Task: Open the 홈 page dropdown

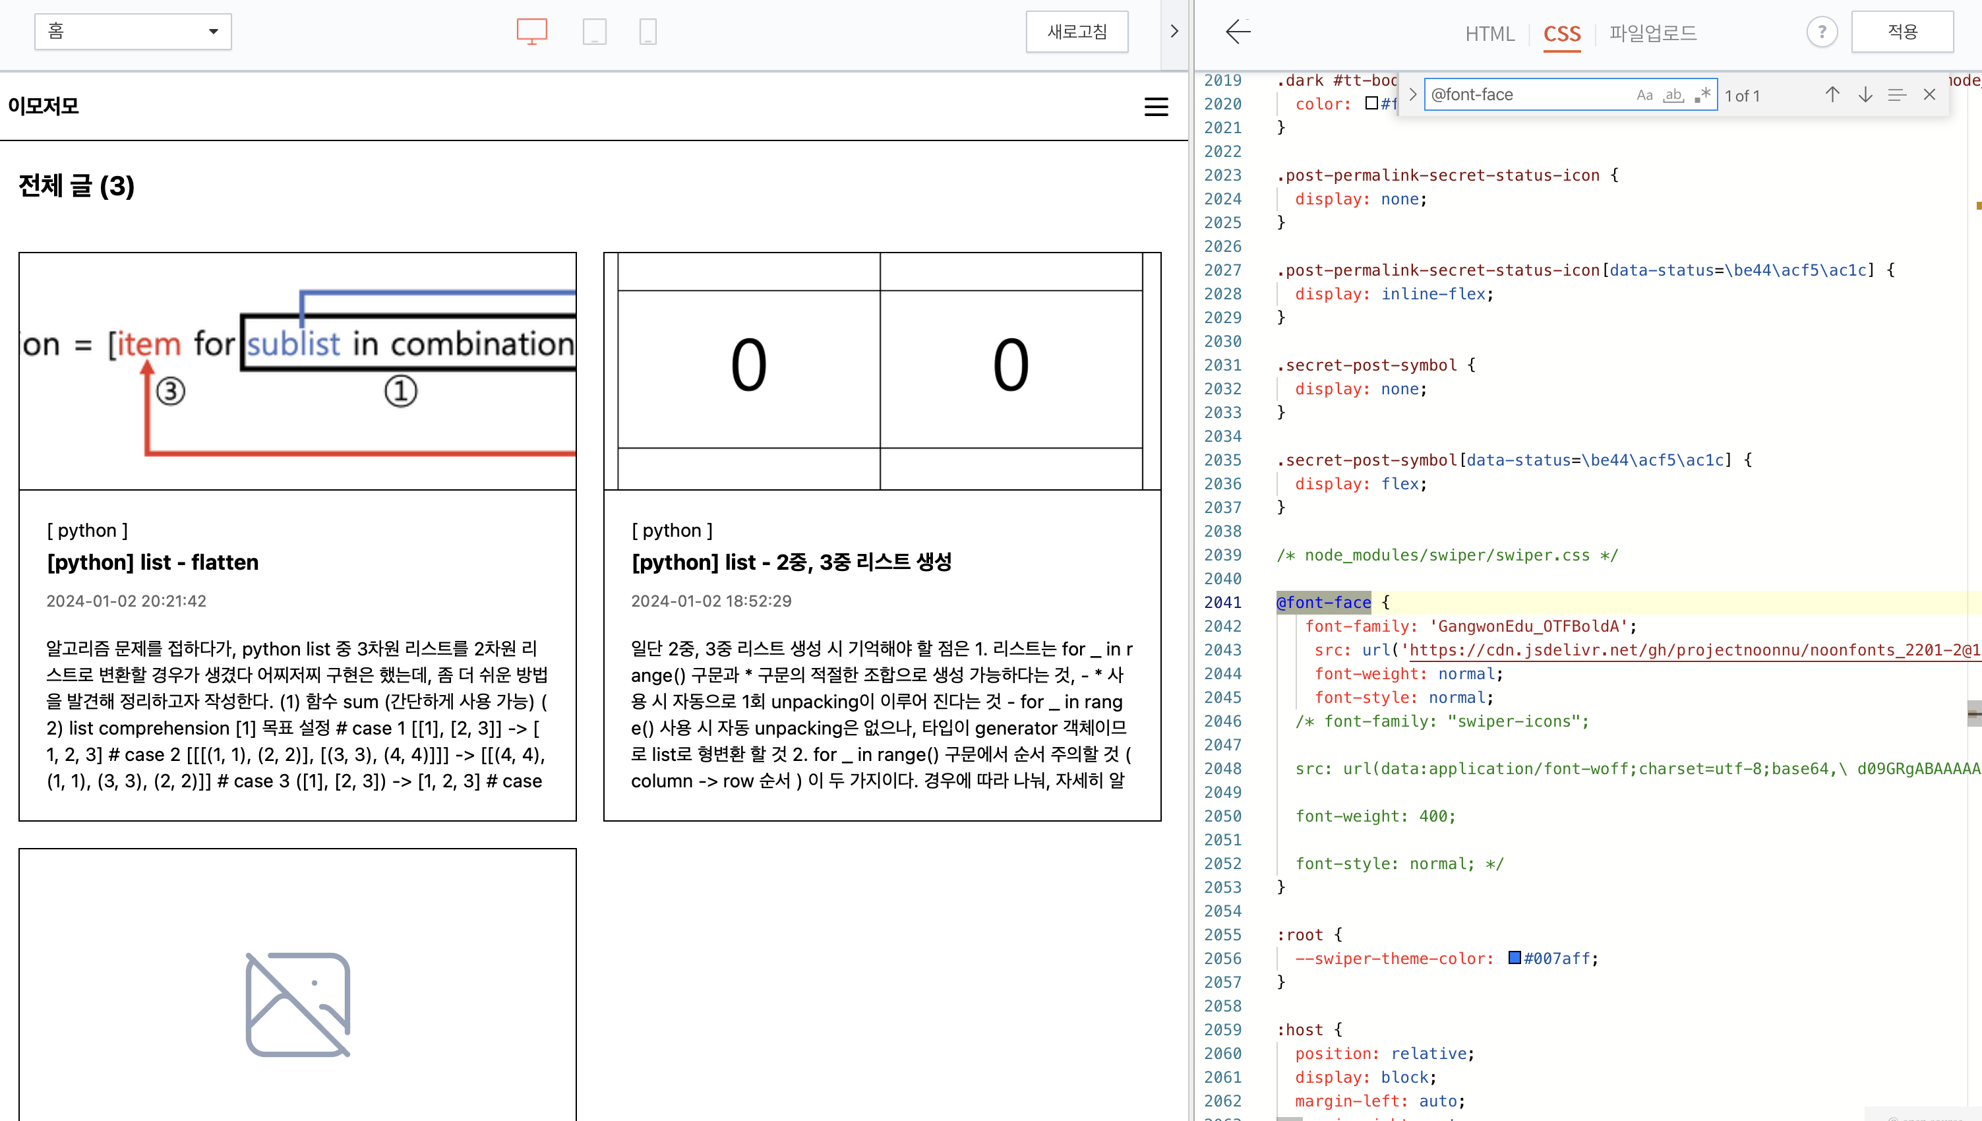Action: click(133, 32)
